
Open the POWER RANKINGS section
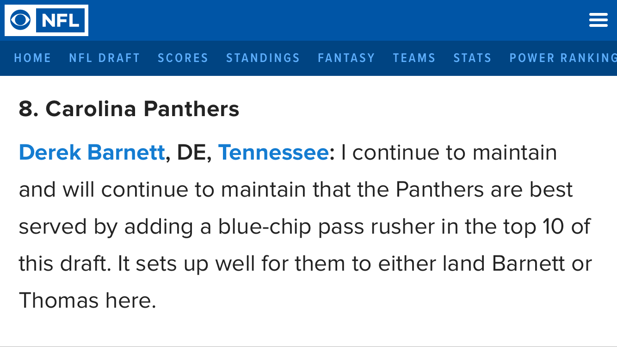click(563, 58)
